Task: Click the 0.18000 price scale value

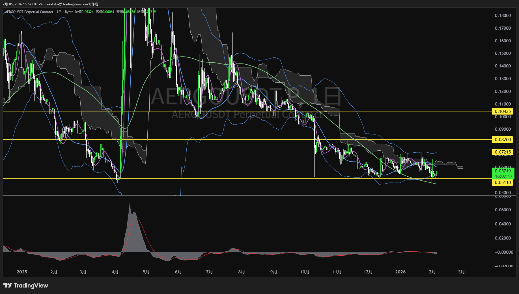Action: [503, 16]
